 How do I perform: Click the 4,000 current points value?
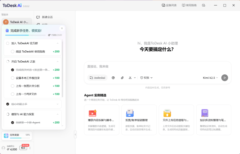13,149
